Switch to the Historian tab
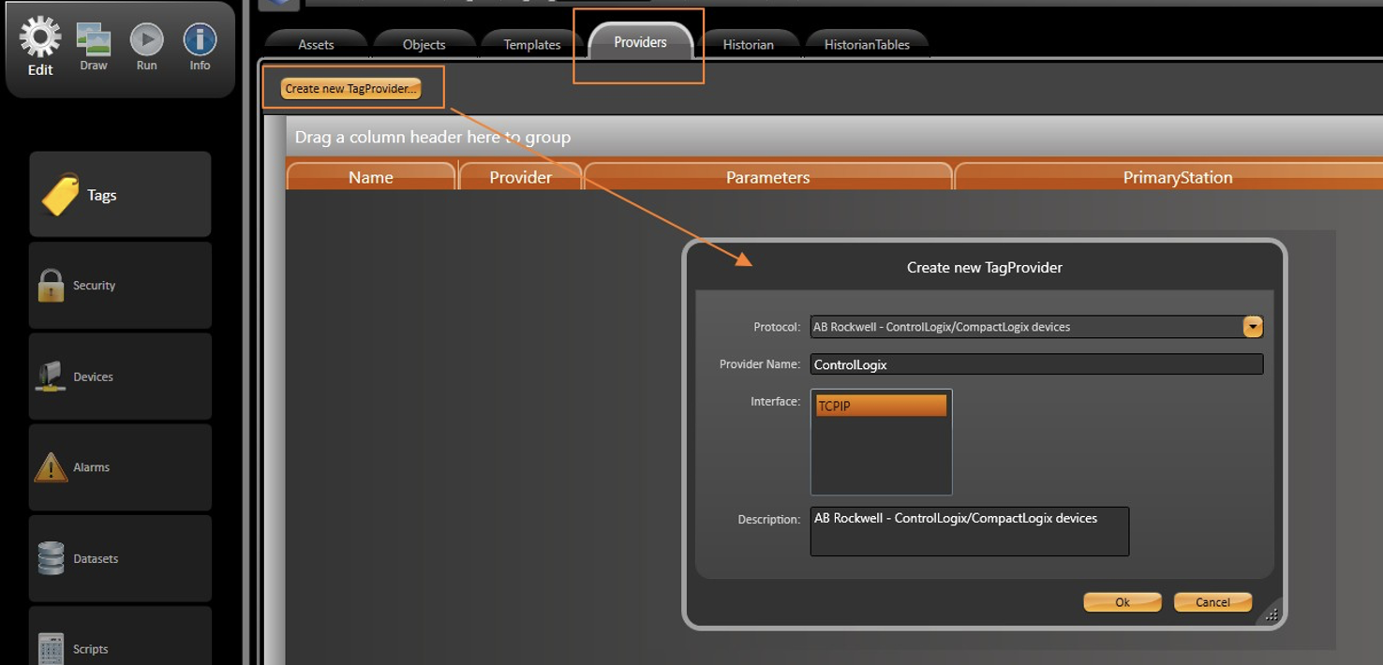 click(748, 45)
